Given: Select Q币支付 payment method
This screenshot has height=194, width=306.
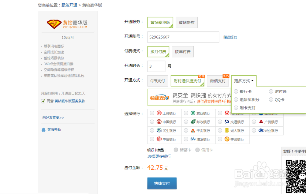Looking at the screenshot, I should [x=158, y=81].
